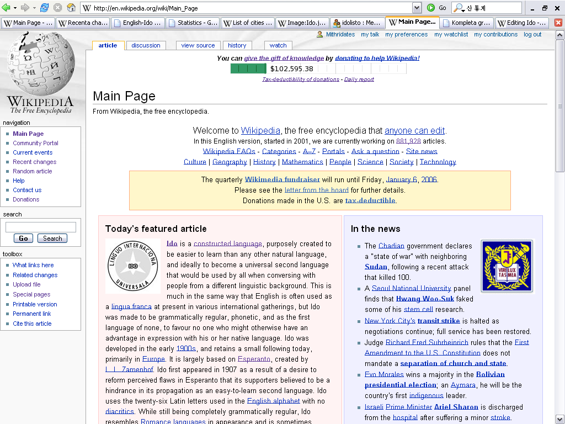Open the browser Home icon
The width and height of the screenshot is (565, 424).
pyautogui.click(x=71, y=8)
